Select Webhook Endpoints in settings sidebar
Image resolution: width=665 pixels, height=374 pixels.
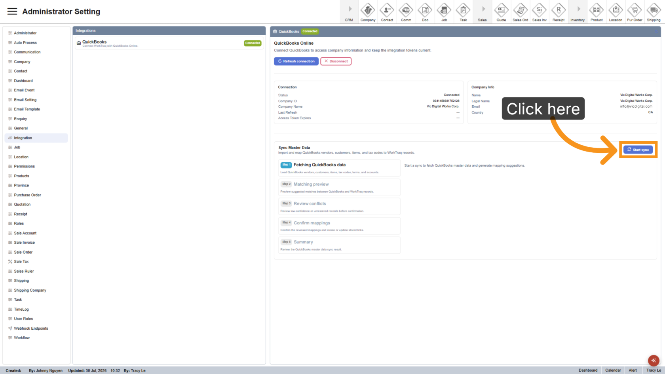pos(36,328)
